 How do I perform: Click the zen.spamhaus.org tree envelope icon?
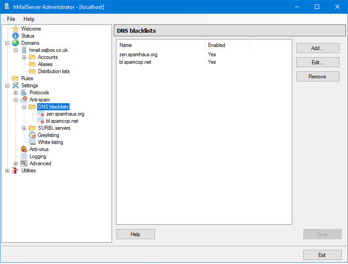tap(41, 114)
